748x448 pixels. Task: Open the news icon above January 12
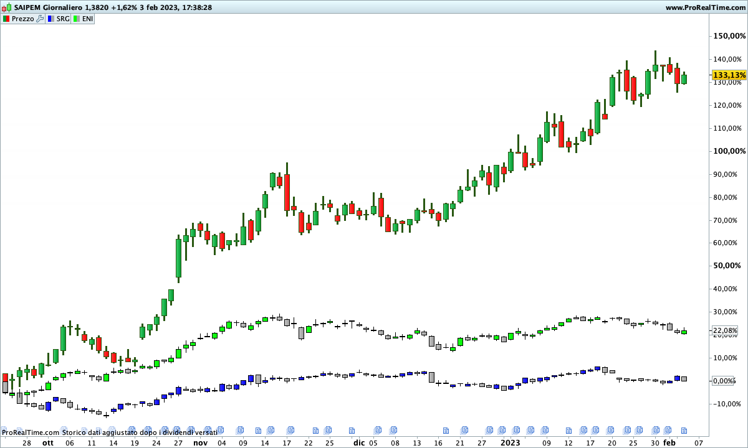pyautogui.click(x=568, y=429)
